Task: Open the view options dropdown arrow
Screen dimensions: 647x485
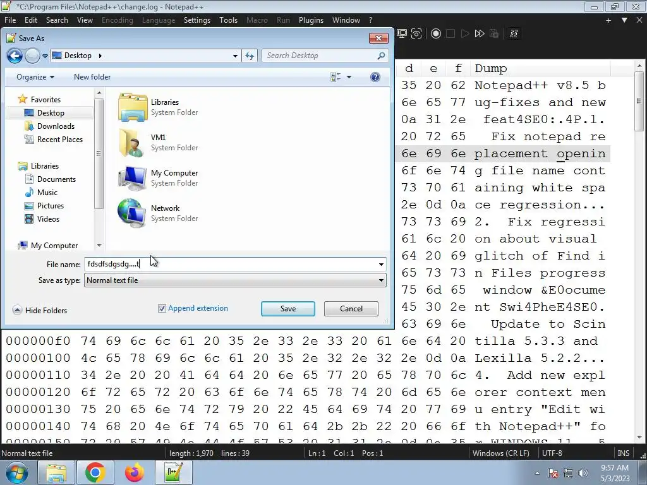Action: pos(349,77)
